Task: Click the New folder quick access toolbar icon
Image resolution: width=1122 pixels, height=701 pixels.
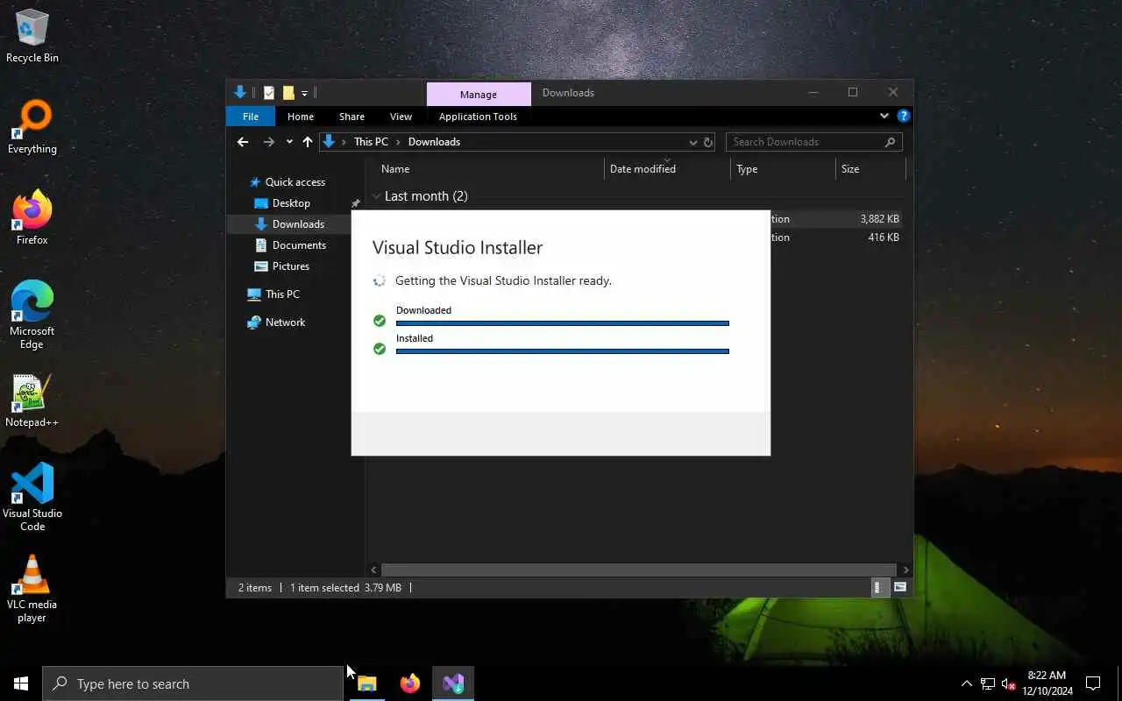Action: click(288, 93)
